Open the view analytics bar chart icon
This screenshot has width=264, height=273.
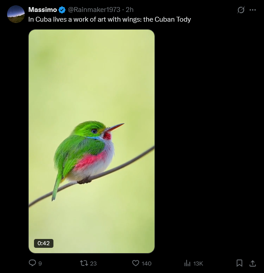point(187,263)
